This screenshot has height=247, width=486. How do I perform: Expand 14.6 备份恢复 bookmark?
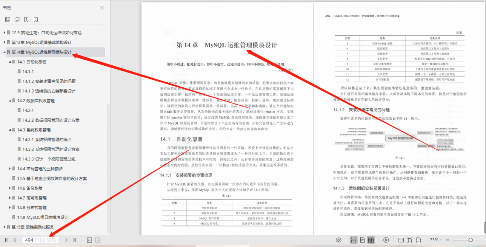pos(10,188)
